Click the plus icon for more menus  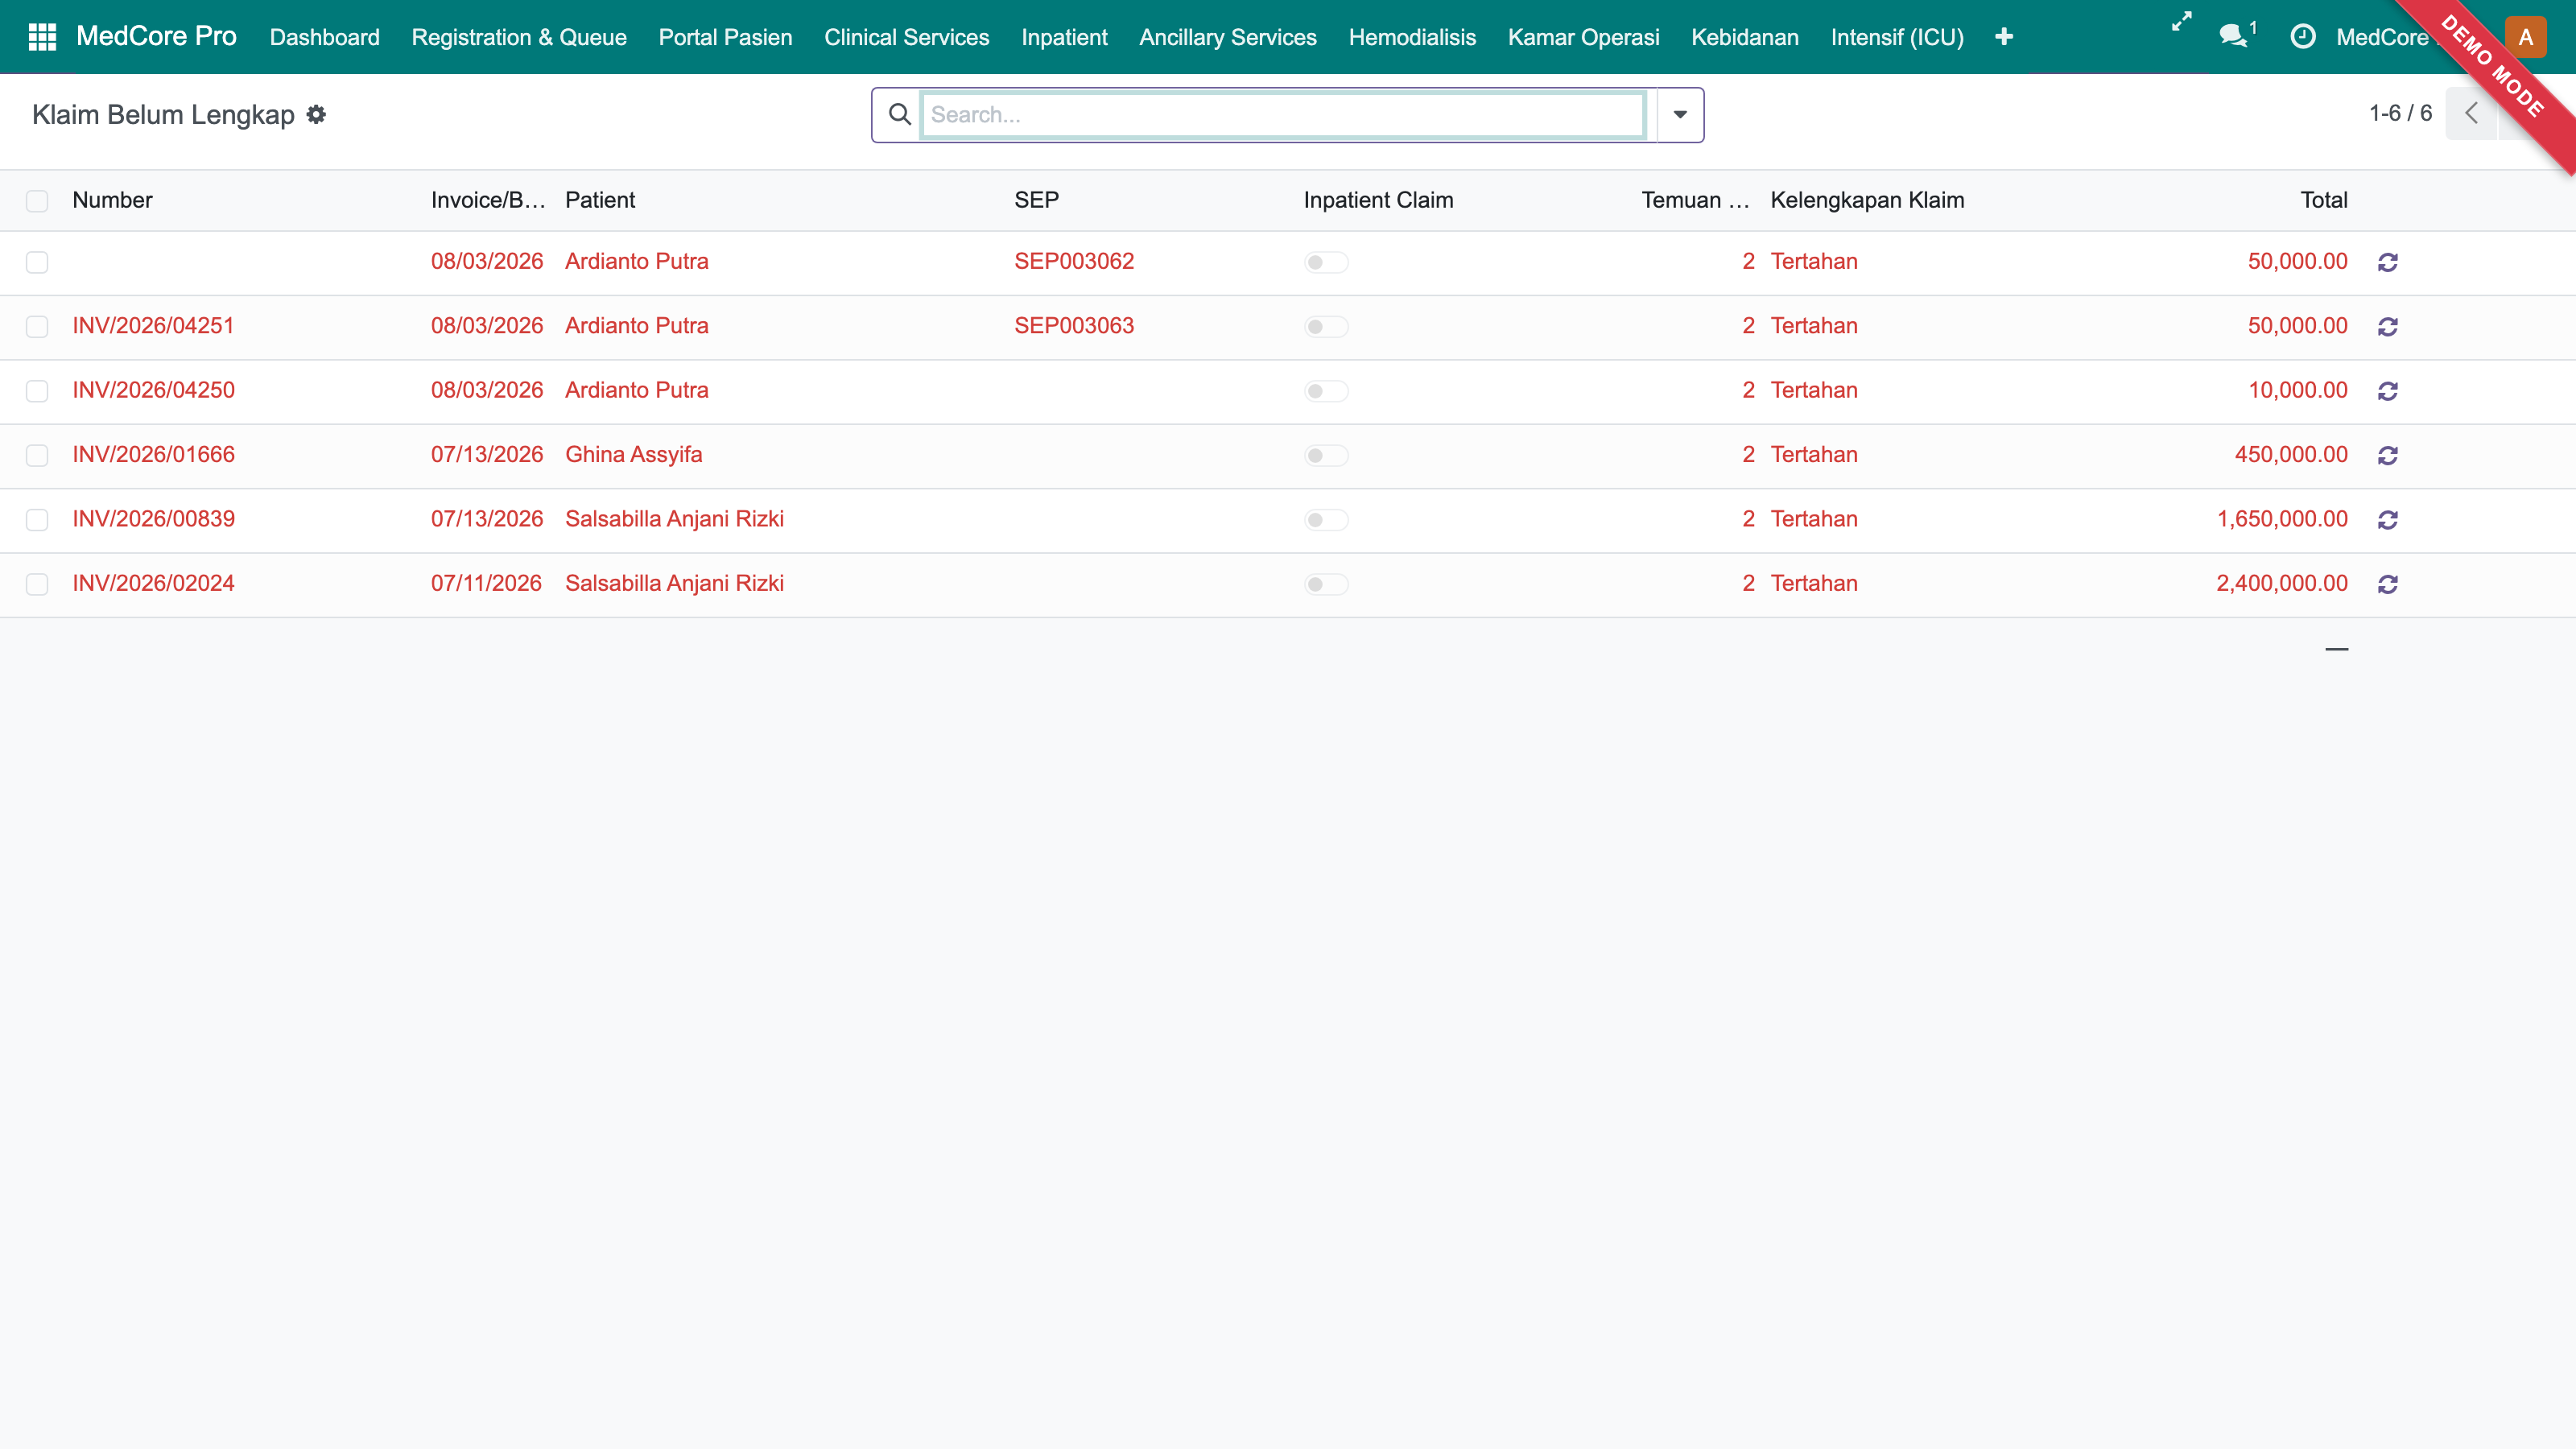(2003, 37)
